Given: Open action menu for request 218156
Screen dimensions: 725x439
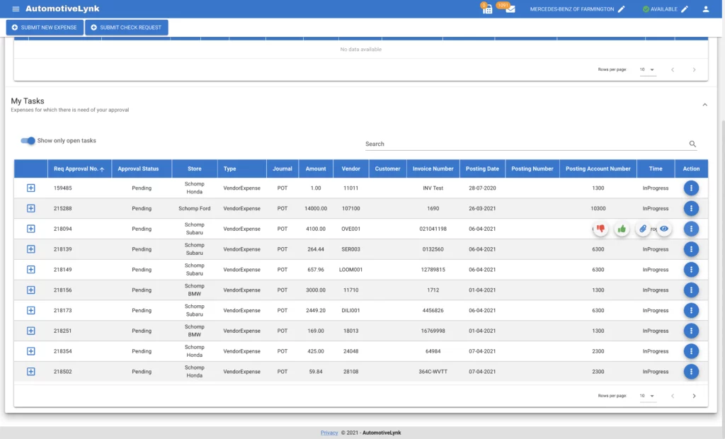Looking at the screenshot, I should tap(691, 290).
